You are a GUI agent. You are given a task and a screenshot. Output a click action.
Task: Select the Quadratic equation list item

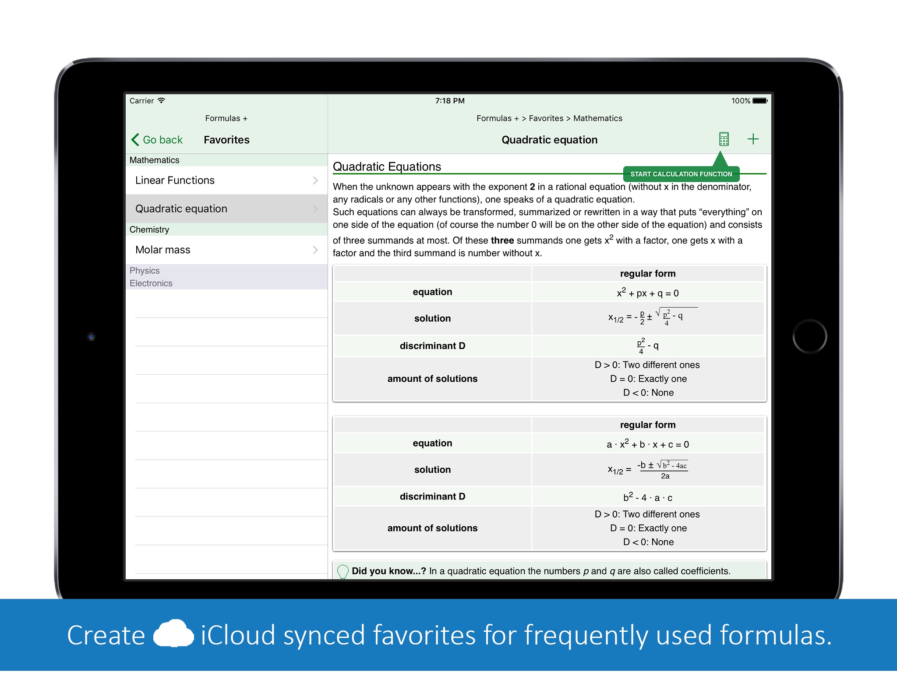pos(222,208)
